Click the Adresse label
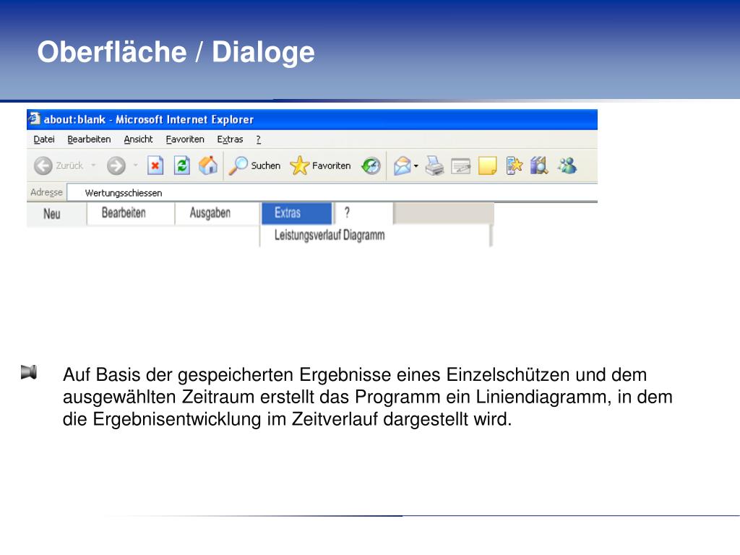The height and width of the screenshot is (555, 740). [46, 192]
